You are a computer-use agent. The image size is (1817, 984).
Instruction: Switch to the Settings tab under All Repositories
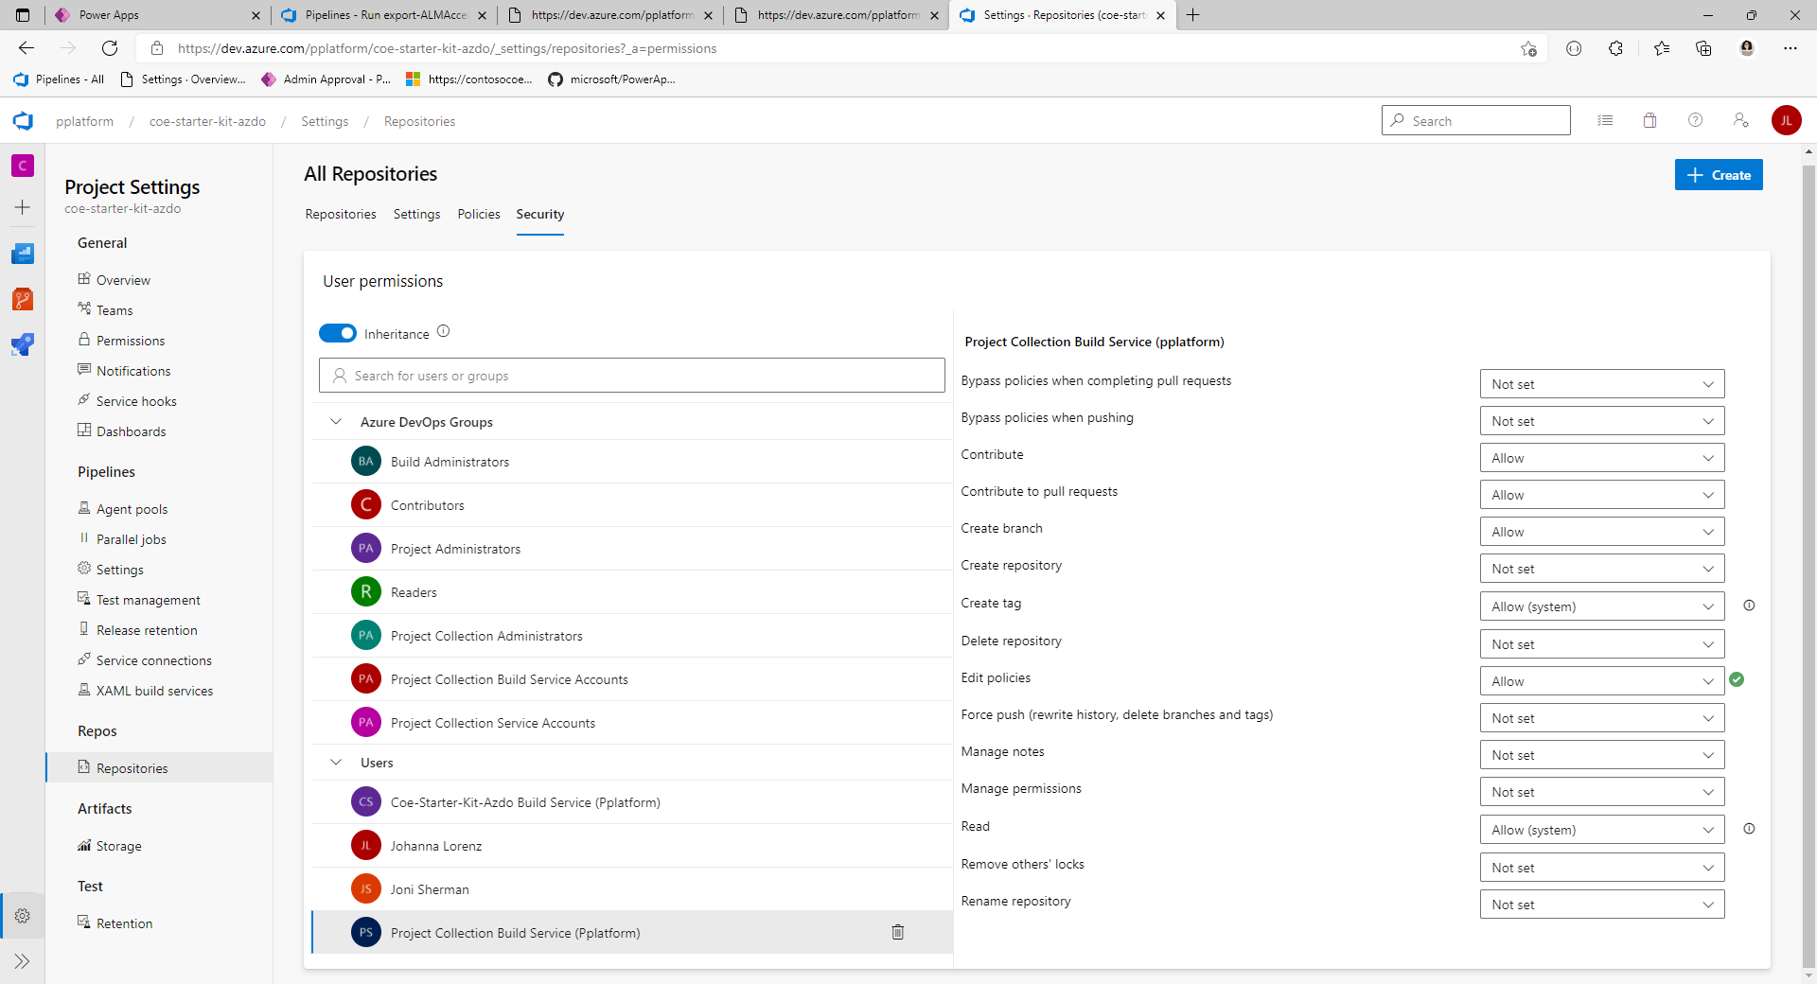416,215
